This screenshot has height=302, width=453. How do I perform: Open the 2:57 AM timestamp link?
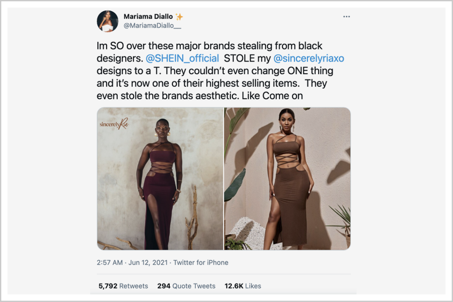click(x=110, y=263)
